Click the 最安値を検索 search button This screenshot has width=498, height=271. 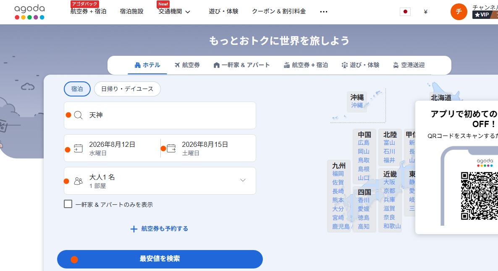(160, 259)
